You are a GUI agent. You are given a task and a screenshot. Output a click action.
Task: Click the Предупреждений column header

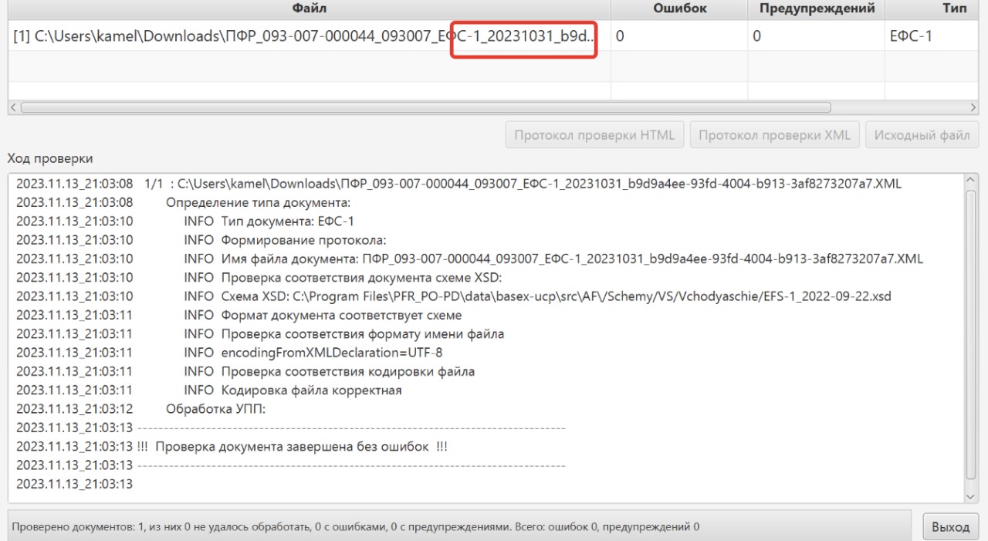[817, 8]
